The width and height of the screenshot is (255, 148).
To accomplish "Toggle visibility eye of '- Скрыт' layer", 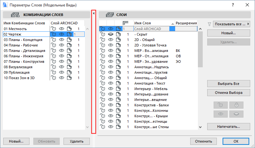I will (x=111, y=34).
